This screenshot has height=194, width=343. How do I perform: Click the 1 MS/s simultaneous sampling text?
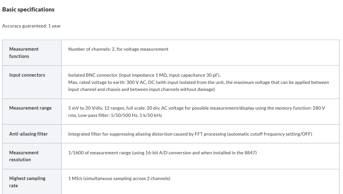[119, 179]
